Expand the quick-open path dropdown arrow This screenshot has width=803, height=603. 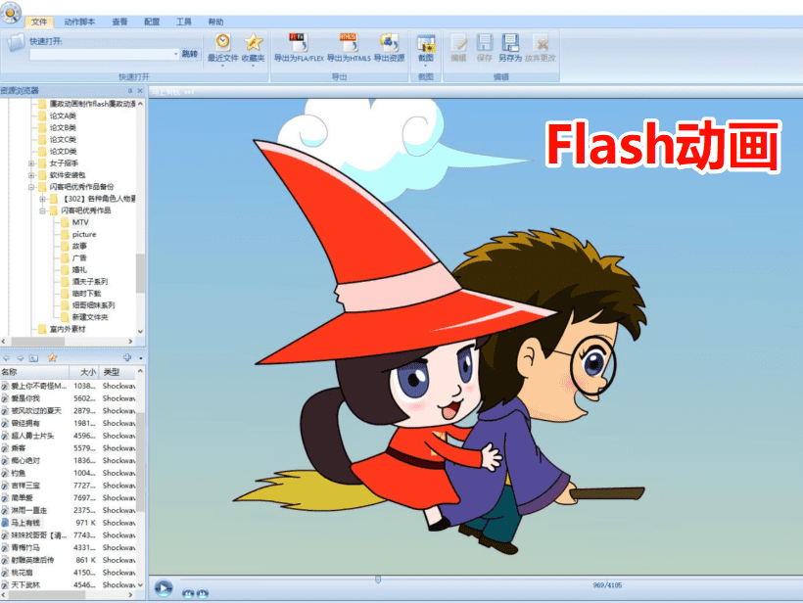point(175,54)
